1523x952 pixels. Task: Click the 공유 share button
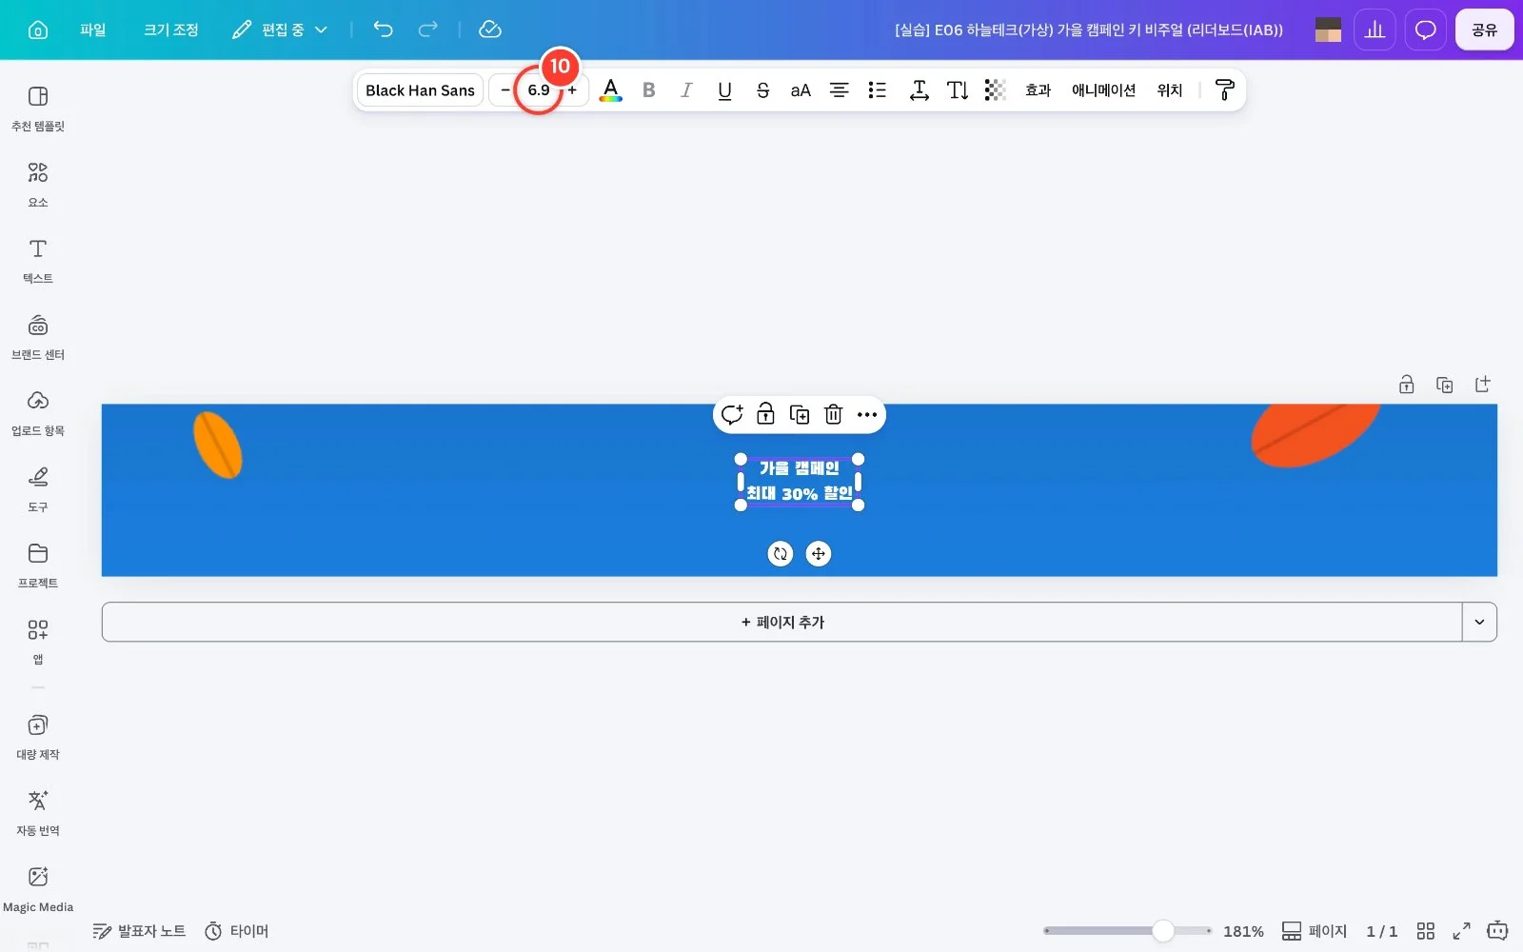pos(1484,30)
